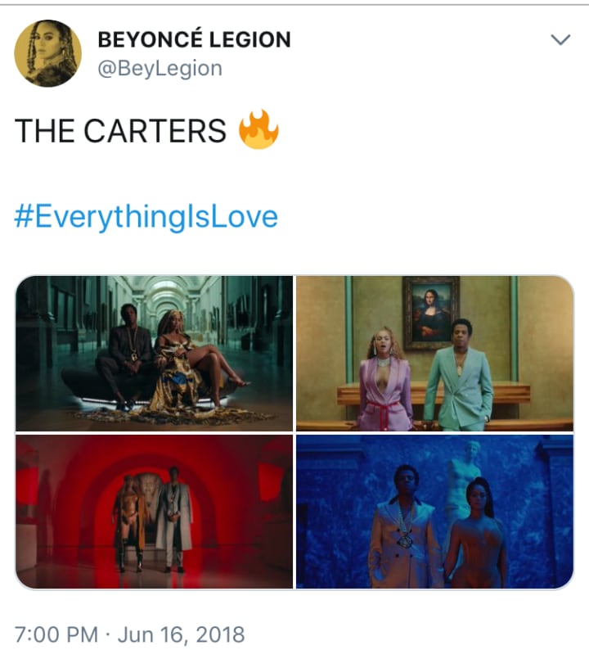Open the green gallery sofa photo
The image size is (589, 650).
point(154,353)
